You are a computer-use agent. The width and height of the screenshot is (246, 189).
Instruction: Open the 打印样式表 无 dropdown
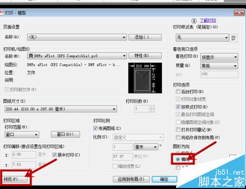click(x=202, y=37)
